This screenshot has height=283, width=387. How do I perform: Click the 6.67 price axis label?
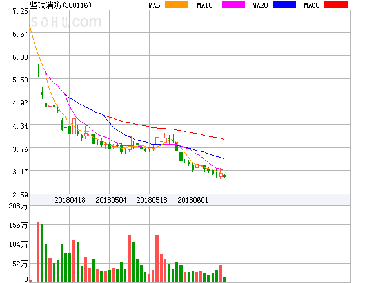pos(20,34)
